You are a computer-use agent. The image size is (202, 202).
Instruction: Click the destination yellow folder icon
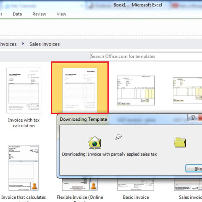pos(180,142)
